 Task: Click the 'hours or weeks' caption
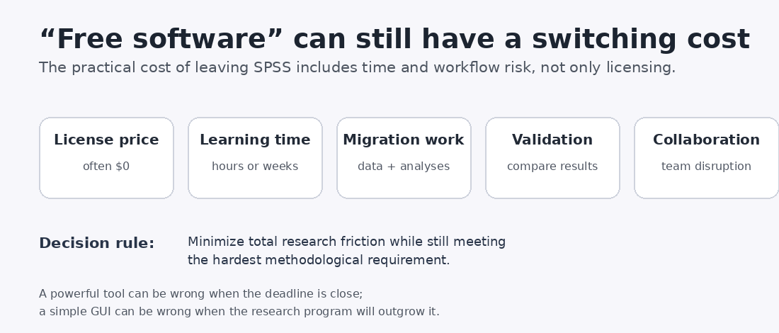click(255, 166)
